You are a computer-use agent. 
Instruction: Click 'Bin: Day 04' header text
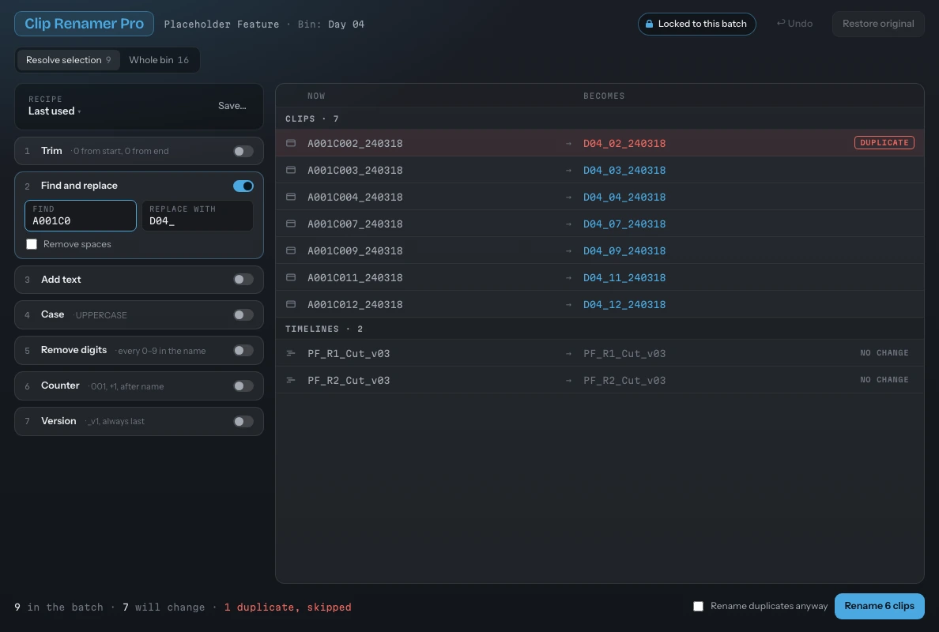pos(330,24)
